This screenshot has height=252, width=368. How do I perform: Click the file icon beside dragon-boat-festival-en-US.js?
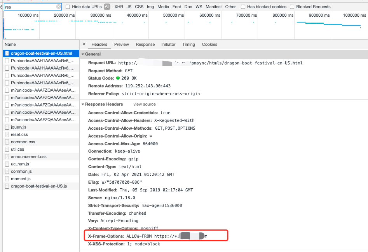(x=7, y=186)
